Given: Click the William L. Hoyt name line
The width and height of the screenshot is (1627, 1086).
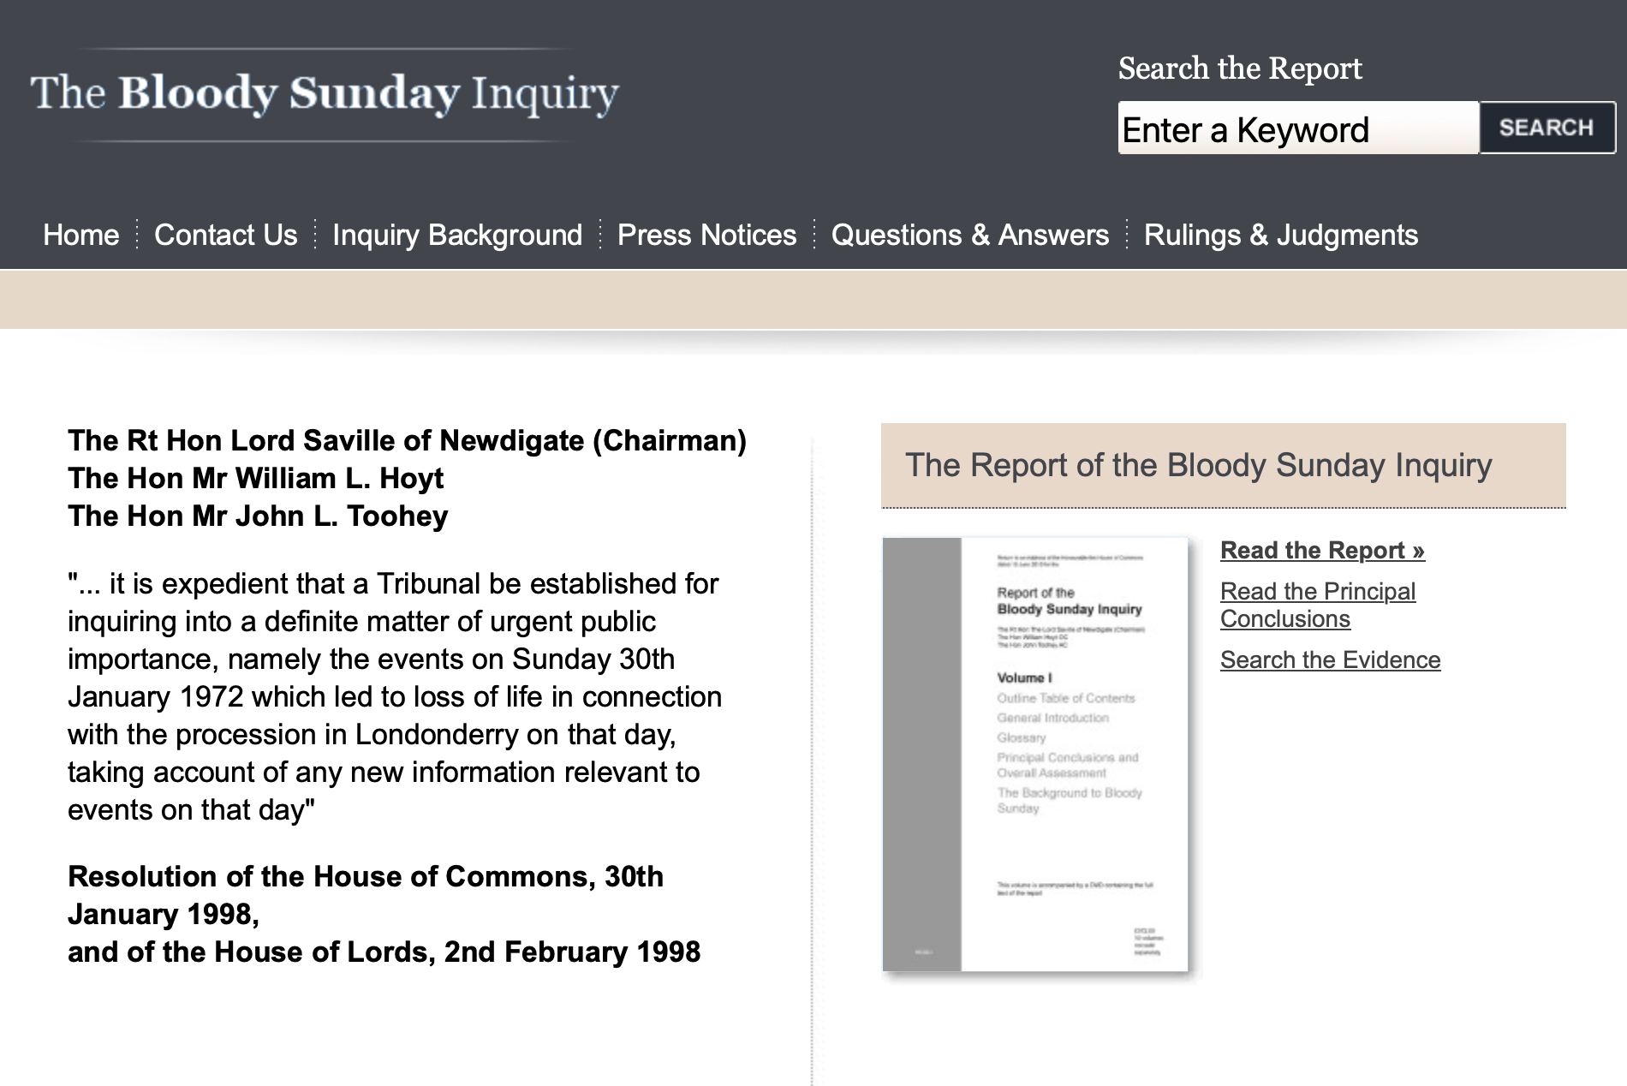Looking at the screenshot, I should click(255, 478).
